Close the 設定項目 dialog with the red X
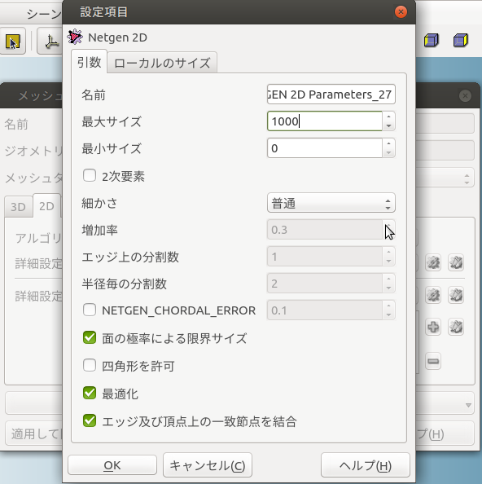This screenshot has height=484, width=482. 401,12
